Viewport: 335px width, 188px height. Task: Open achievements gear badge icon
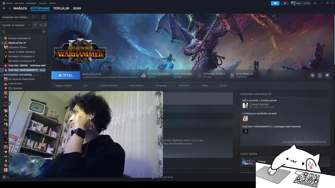(x=232, y=75)
